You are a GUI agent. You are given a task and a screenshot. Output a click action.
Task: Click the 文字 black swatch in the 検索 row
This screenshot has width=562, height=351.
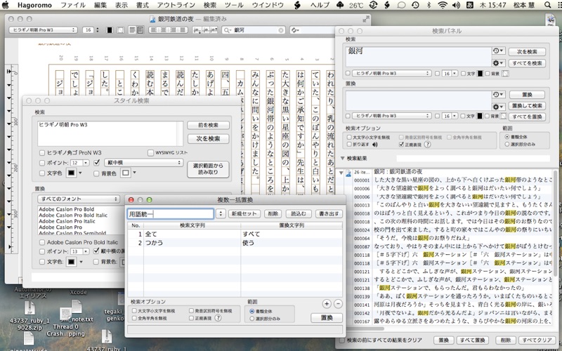[x=481, y=74]
